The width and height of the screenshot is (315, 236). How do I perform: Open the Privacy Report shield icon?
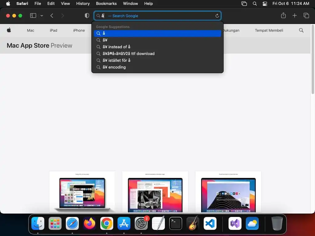(x=87, y=16)
